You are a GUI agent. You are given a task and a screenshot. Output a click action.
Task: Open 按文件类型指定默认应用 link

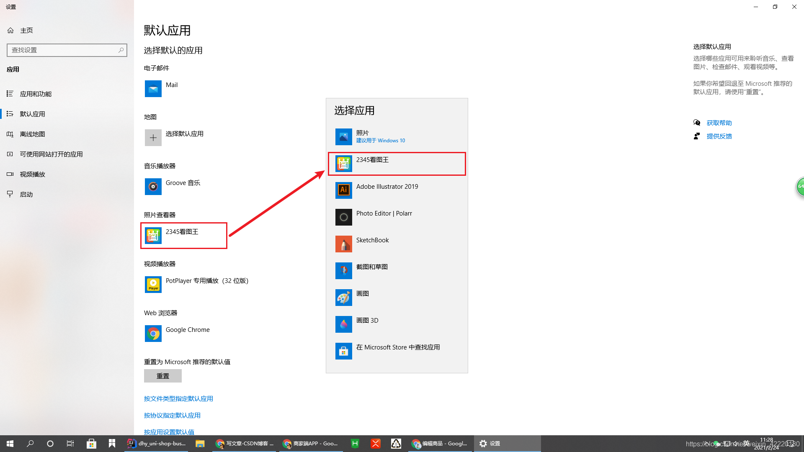[178, 398]
